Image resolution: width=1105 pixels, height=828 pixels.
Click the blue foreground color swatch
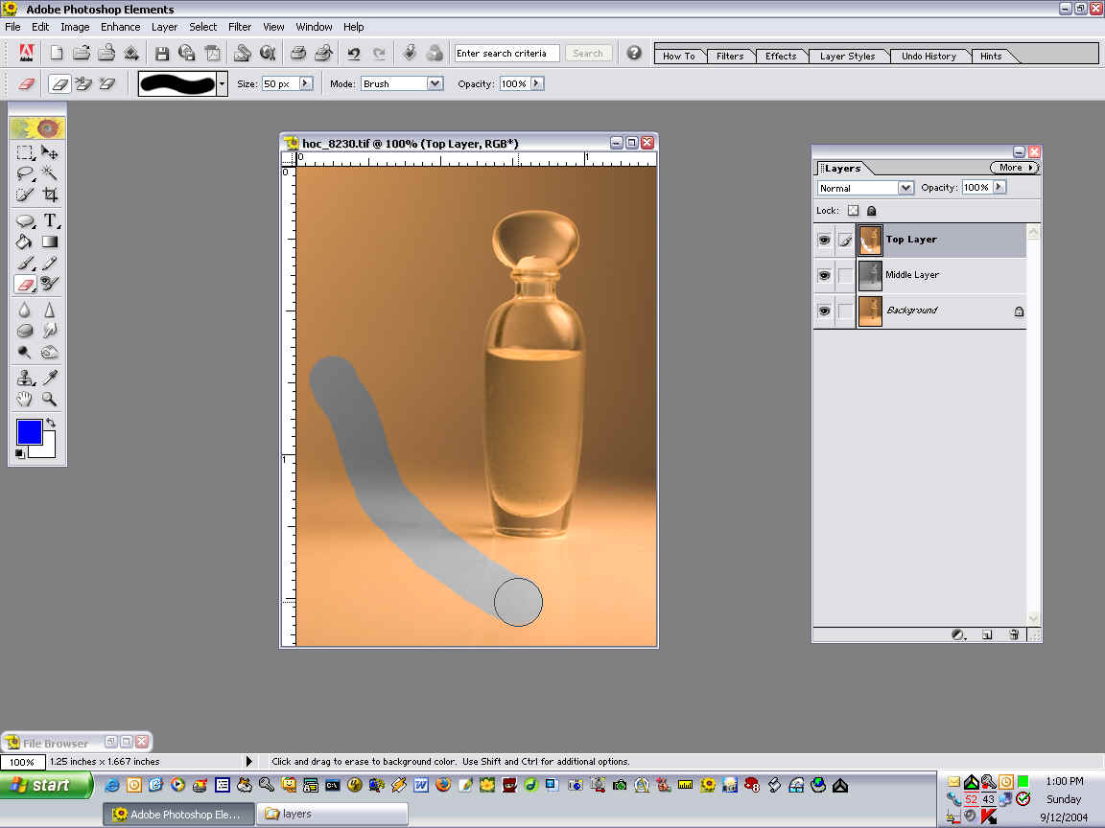pos(29,432)
